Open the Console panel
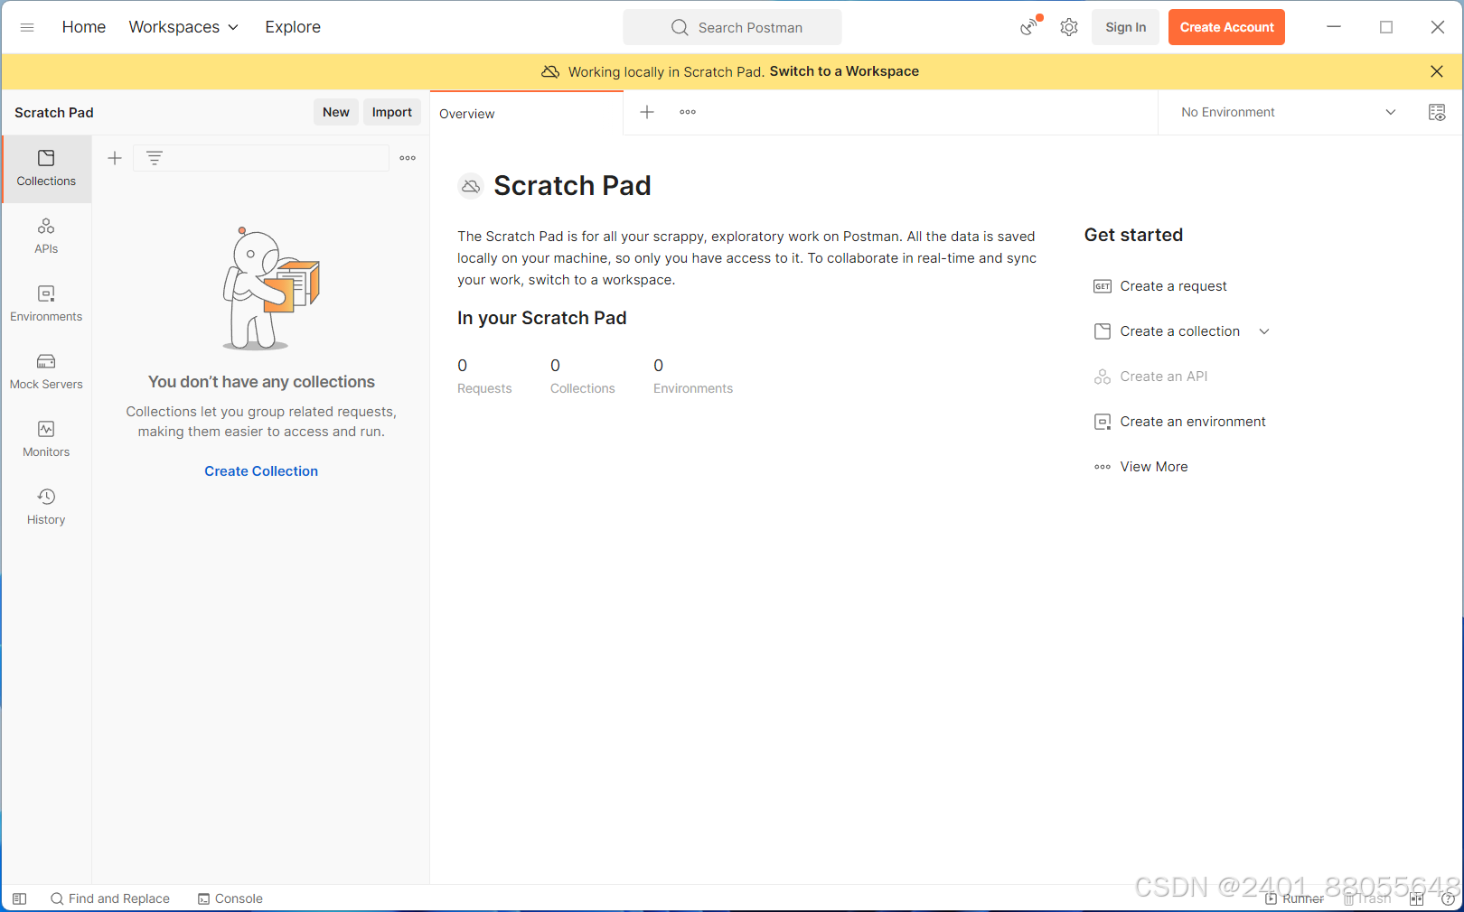1464x912 pixels. (230, 898)
